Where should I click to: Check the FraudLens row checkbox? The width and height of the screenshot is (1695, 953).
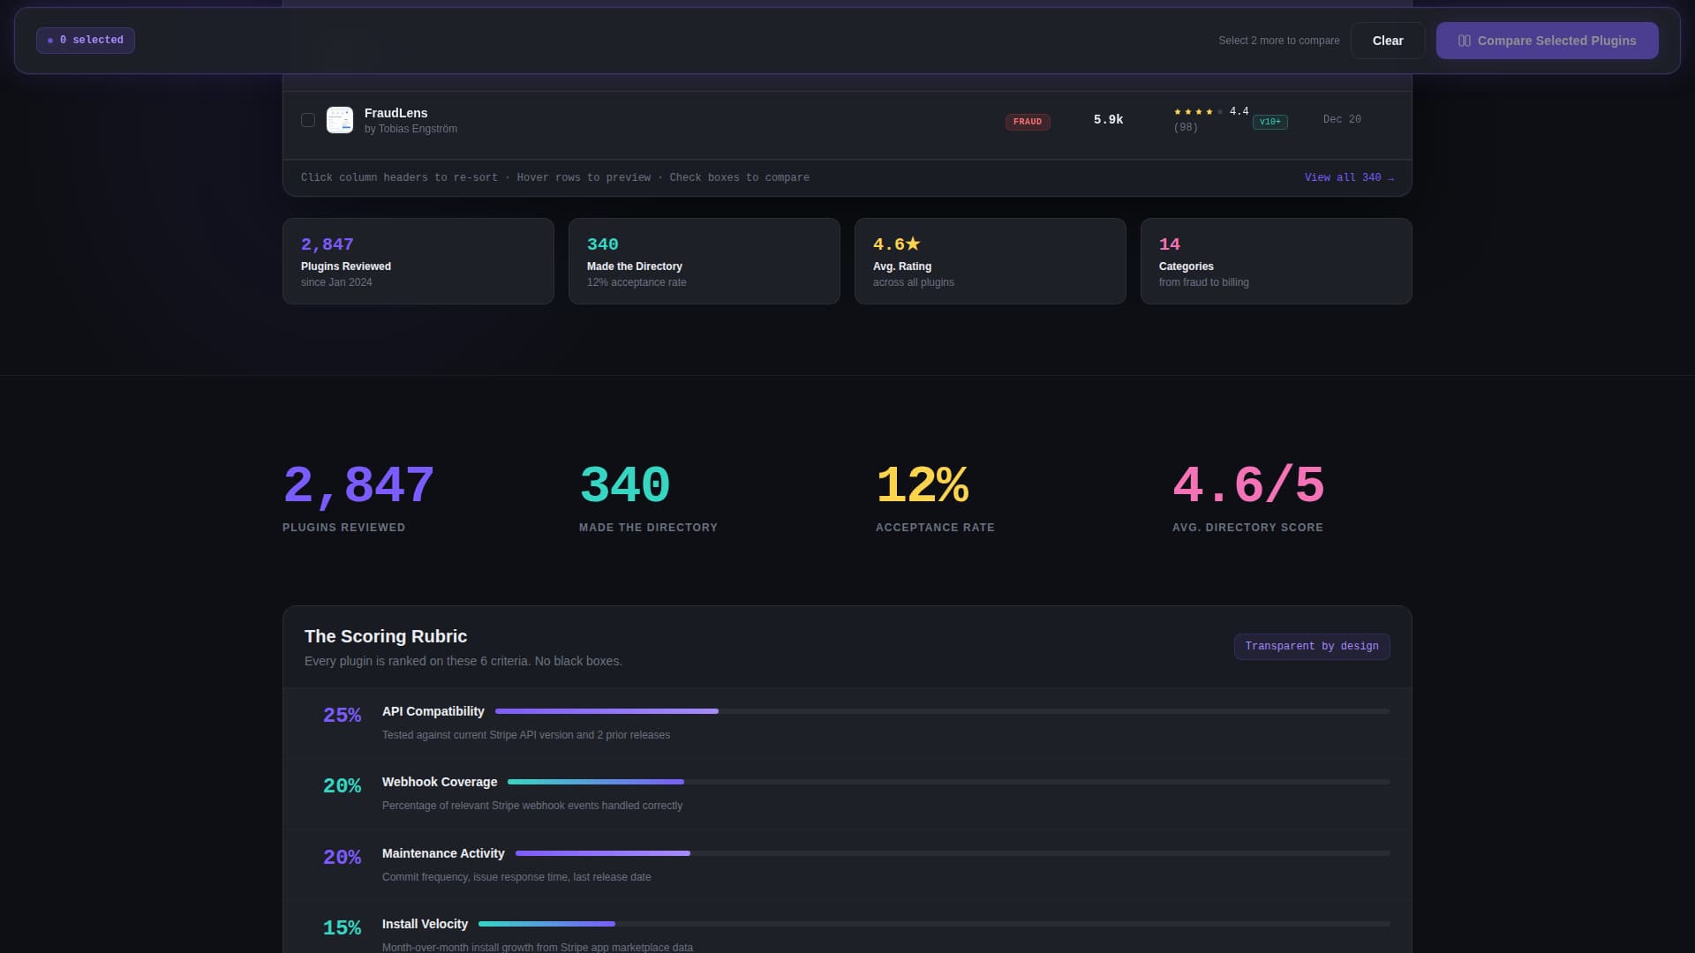pos(308,120)
